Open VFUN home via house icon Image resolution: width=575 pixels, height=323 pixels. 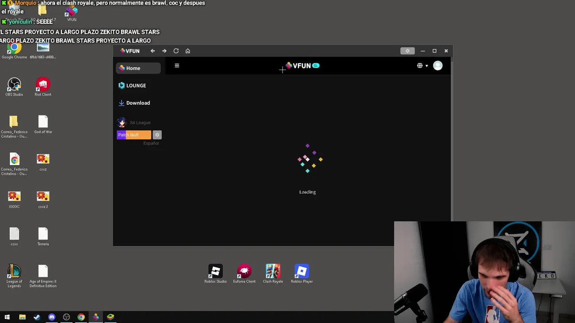tap(188, 51)
